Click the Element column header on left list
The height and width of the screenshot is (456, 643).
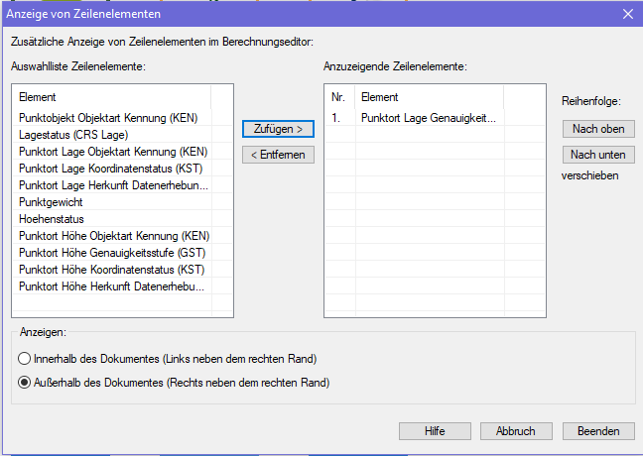point(114,97)
